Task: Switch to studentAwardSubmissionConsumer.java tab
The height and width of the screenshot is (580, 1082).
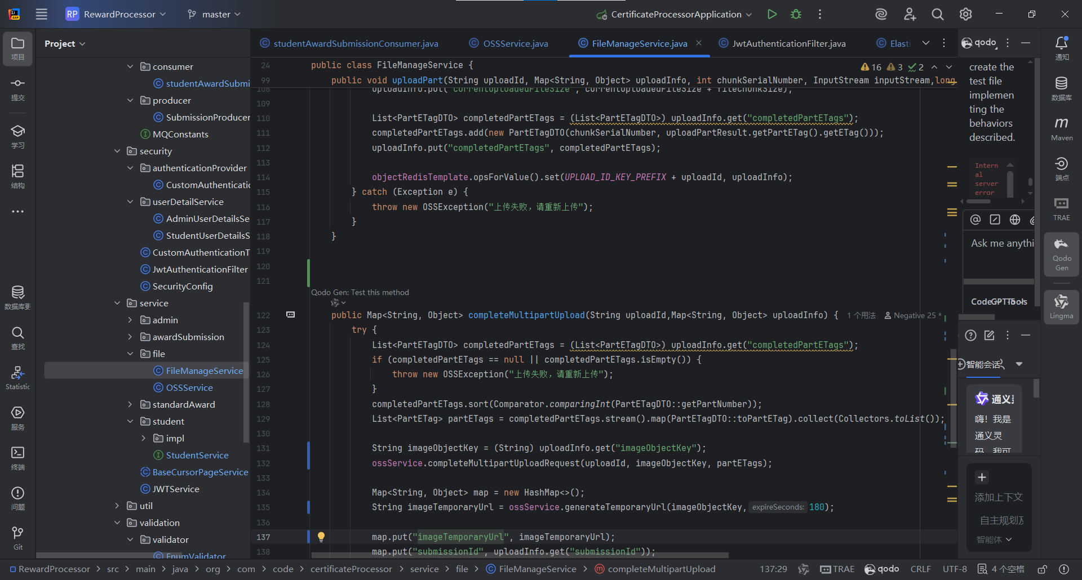Action: (349, 43)
